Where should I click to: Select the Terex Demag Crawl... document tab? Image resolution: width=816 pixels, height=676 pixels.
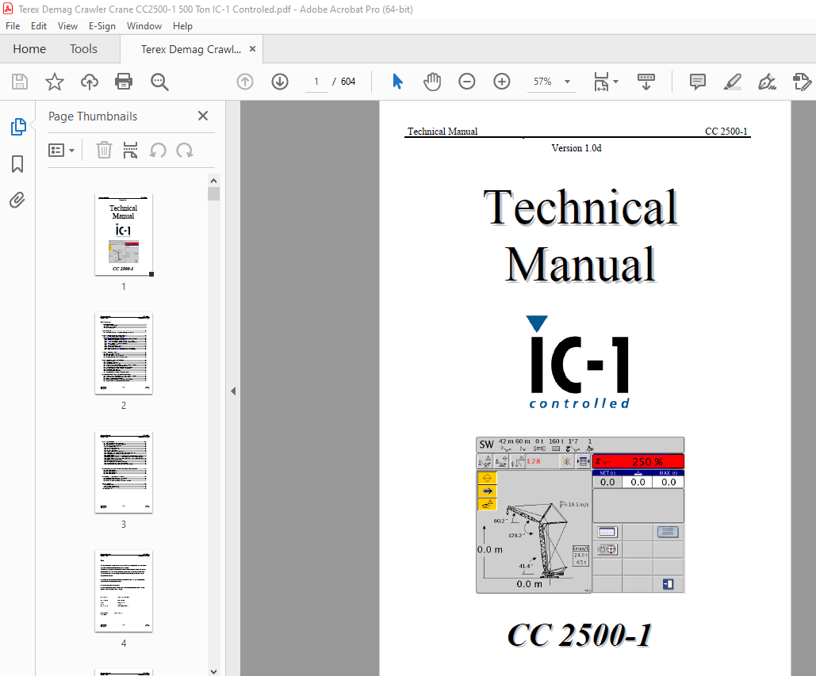190,49
